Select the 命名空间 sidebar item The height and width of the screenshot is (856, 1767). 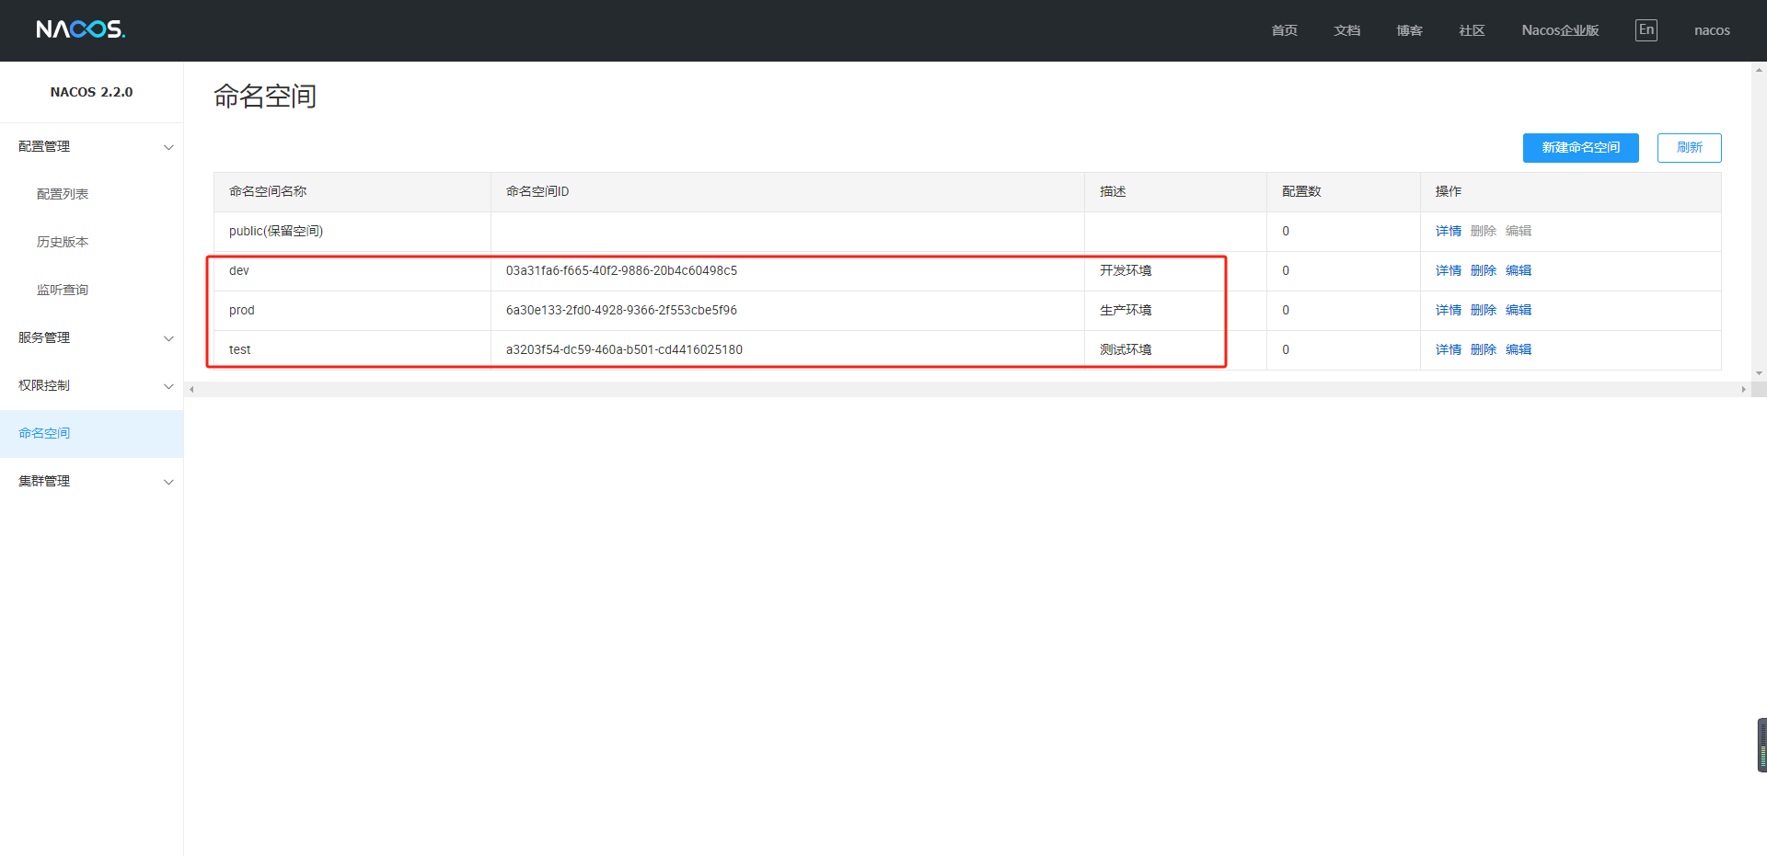(x=91, y=433)
